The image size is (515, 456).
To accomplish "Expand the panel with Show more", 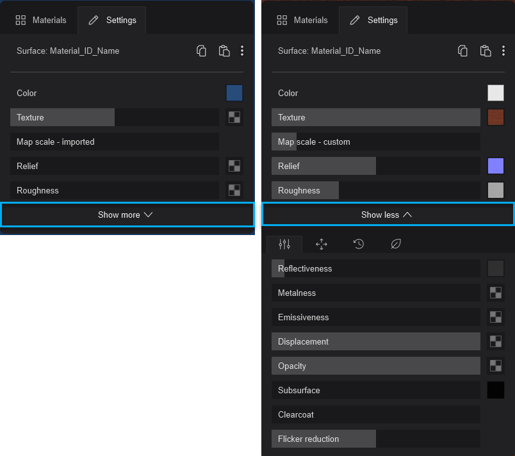I will (127, 215).
